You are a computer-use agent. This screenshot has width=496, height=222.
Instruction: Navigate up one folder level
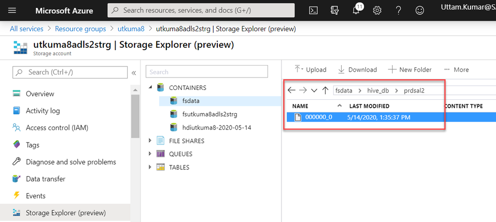point(326,90)
